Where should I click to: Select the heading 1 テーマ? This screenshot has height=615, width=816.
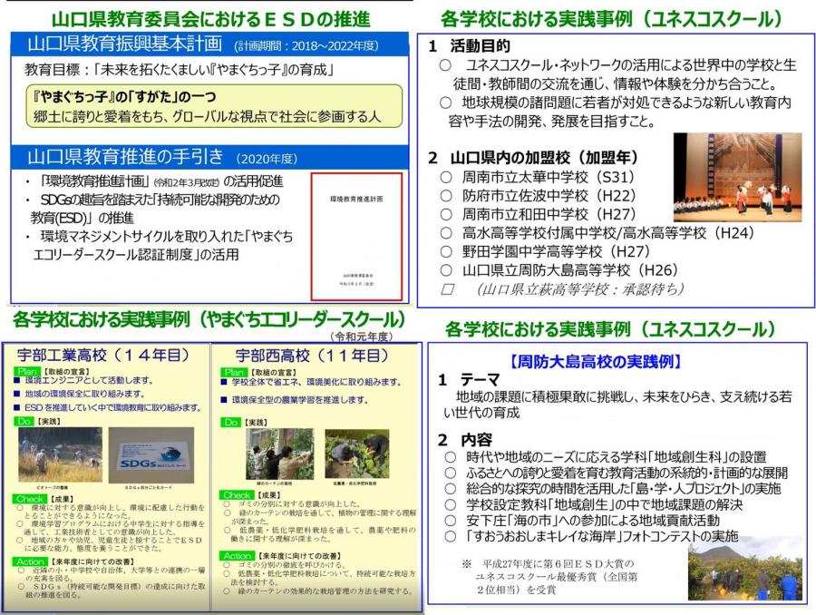pyautogui.click(x=468, y=380)
